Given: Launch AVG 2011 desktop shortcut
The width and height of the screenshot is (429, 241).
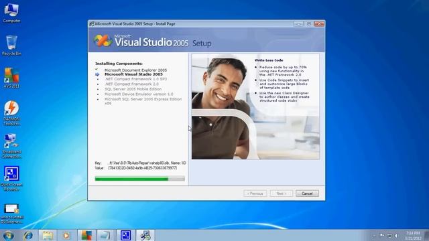Looking at the screenshot, I should pyautogui.click(x=11, y=78).
